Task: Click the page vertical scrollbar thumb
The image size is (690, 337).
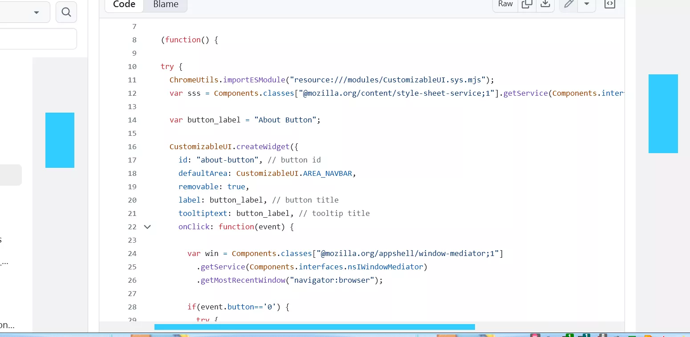Action: tap(663, 114)
